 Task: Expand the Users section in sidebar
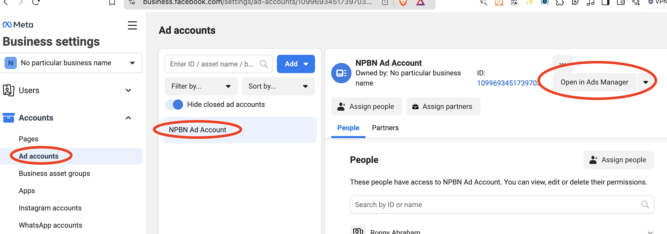[x=128, y=90]
